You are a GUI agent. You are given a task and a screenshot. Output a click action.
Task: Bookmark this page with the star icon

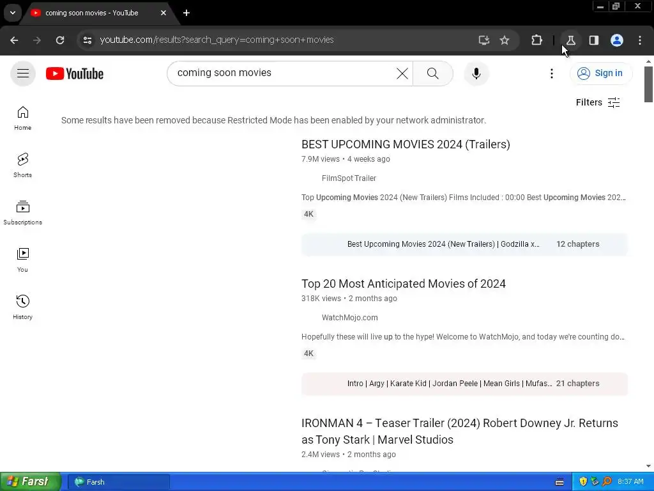pos(505,40)
